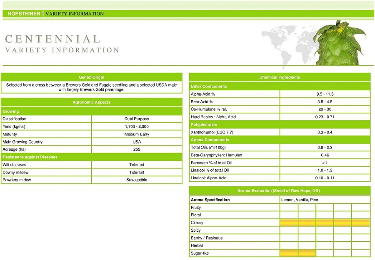
Task: Select the Gentic Origin section header
Action: pyautogui.click(x=92, y=77)
